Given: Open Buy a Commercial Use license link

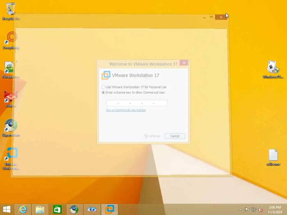Looking at the screenshot, I should coord(126,110).
